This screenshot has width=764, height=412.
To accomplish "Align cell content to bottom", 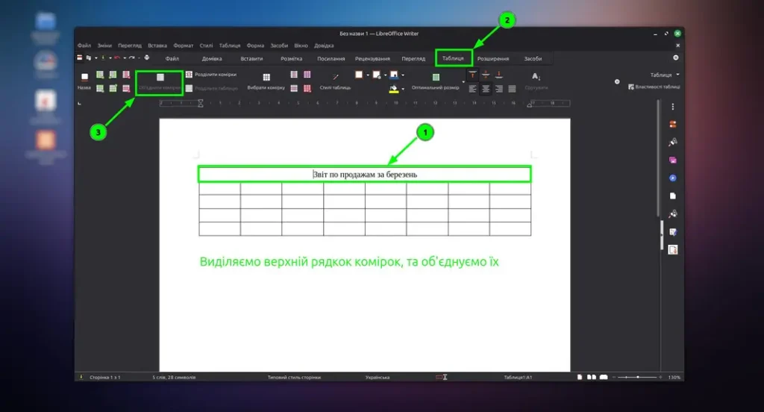I will [499, 75].
